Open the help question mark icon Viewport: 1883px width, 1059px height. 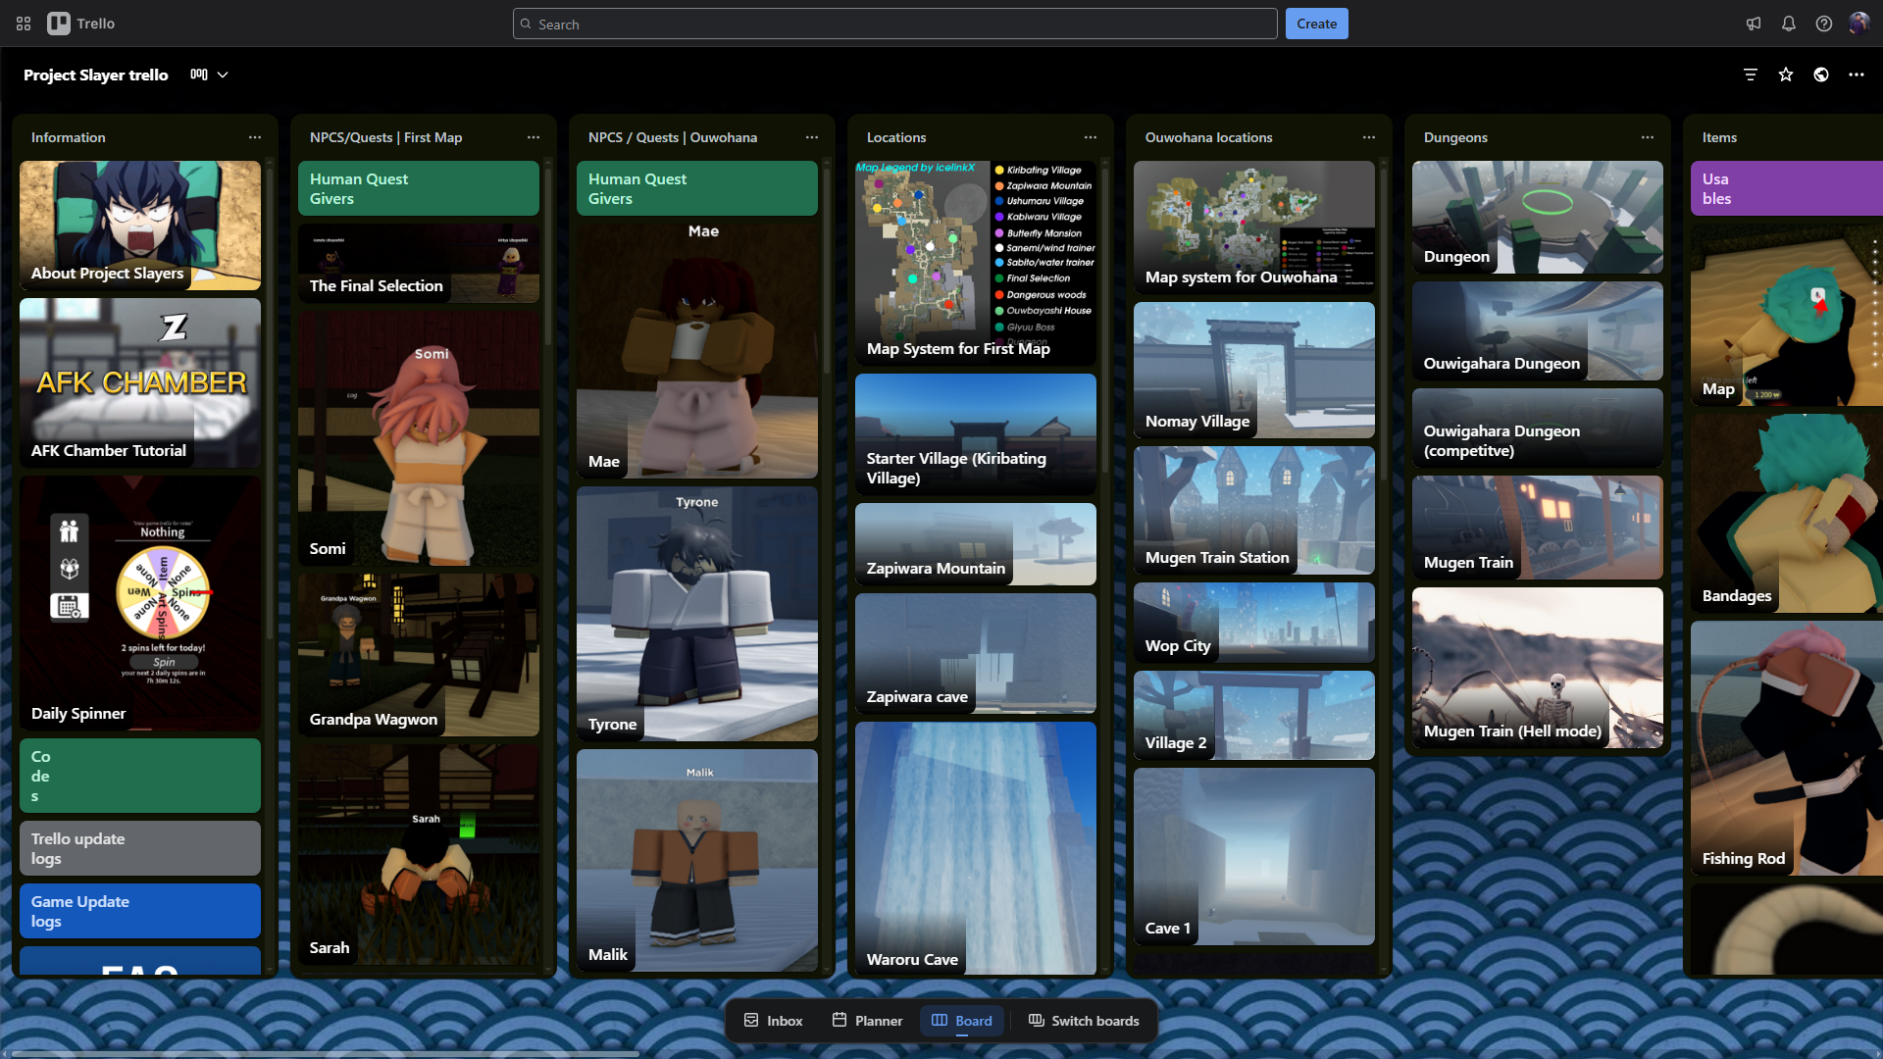point(1824,24)
